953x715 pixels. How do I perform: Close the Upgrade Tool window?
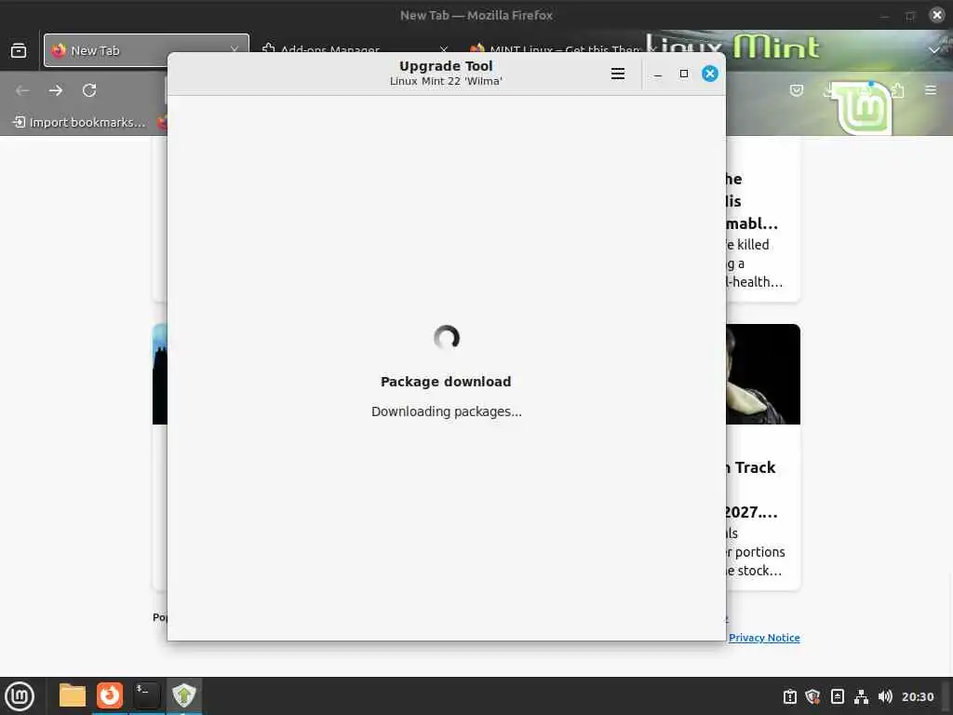click(710, 74)
